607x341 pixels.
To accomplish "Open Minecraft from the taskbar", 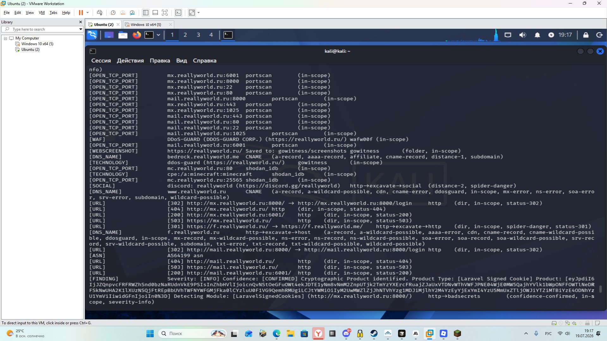I will click(x=457, y=333).
